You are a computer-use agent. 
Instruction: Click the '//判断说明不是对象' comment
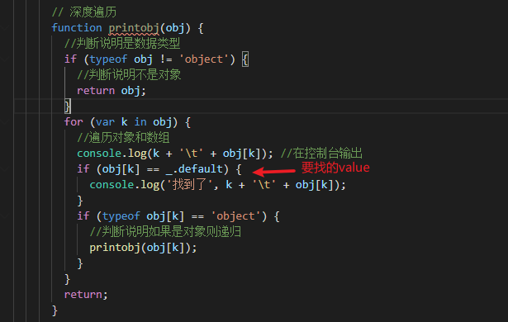129,75
